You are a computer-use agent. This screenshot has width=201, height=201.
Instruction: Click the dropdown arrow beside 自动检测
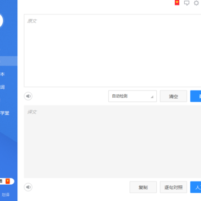[x=152, y=97]
